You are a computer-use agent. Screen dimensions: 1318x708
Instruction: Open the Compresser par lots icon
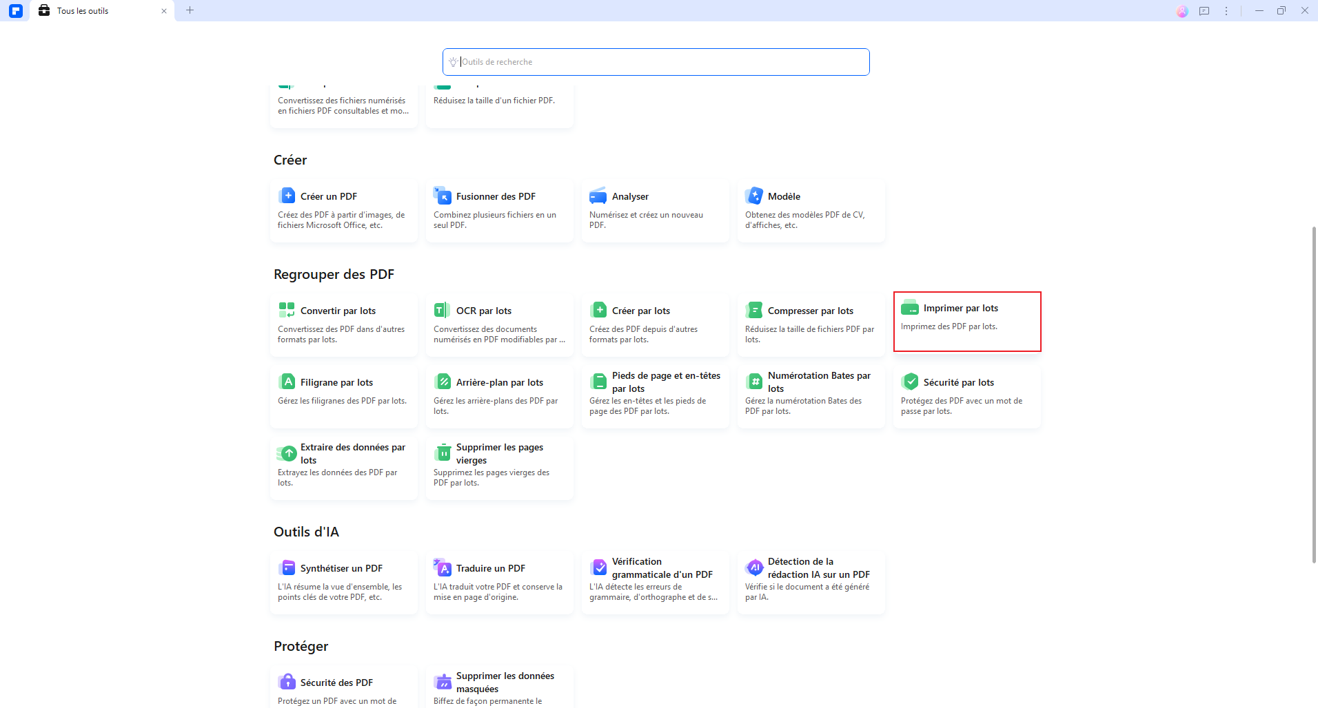point(754,310)
